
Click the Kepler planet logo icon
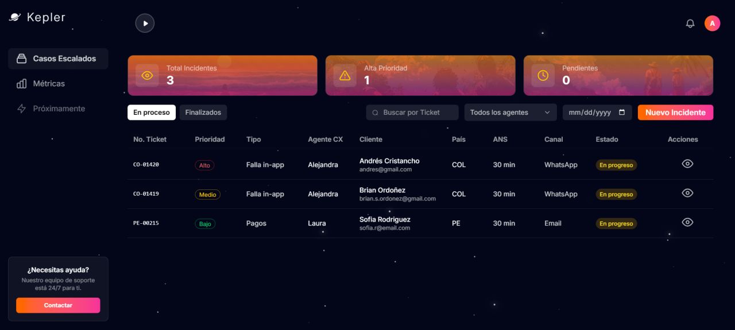(x=15, y=17)
